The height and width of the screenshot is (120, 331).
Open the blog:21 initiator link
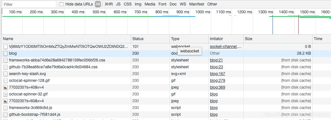(216, 60)
